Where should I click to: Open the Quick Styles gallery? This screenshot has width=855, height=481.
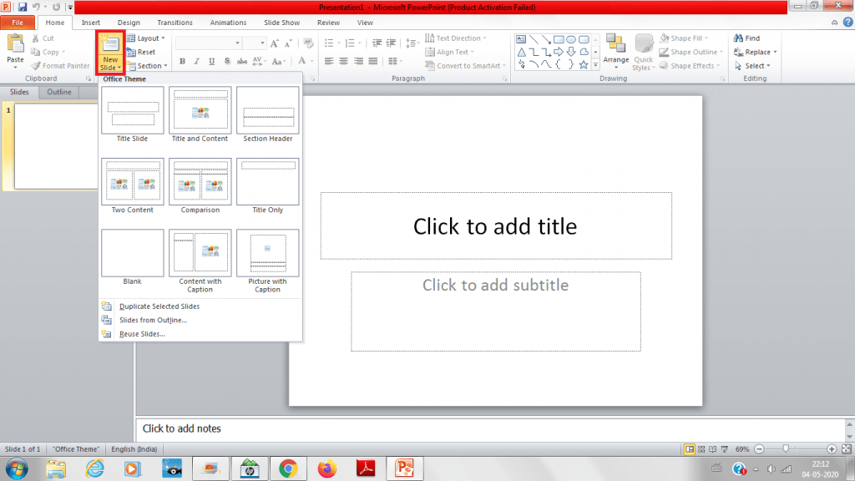click(x=643, y=52)
